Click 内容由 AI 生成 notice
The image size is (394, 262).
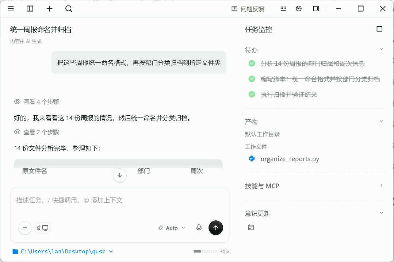click(26, 41)
